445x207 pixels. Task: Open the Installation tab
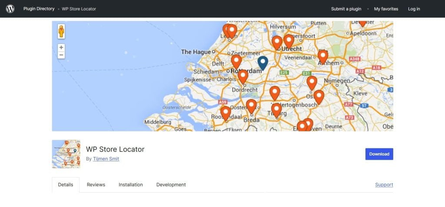coord(131,184)
